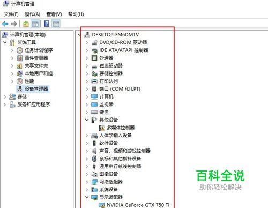Select the 其他设备 label
The width and height of the screenshot is (268, 208).
click(x=108, y=120)
